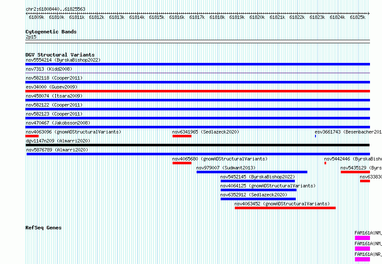
Task: Click the 61825k ruler position
Action: 358,17
